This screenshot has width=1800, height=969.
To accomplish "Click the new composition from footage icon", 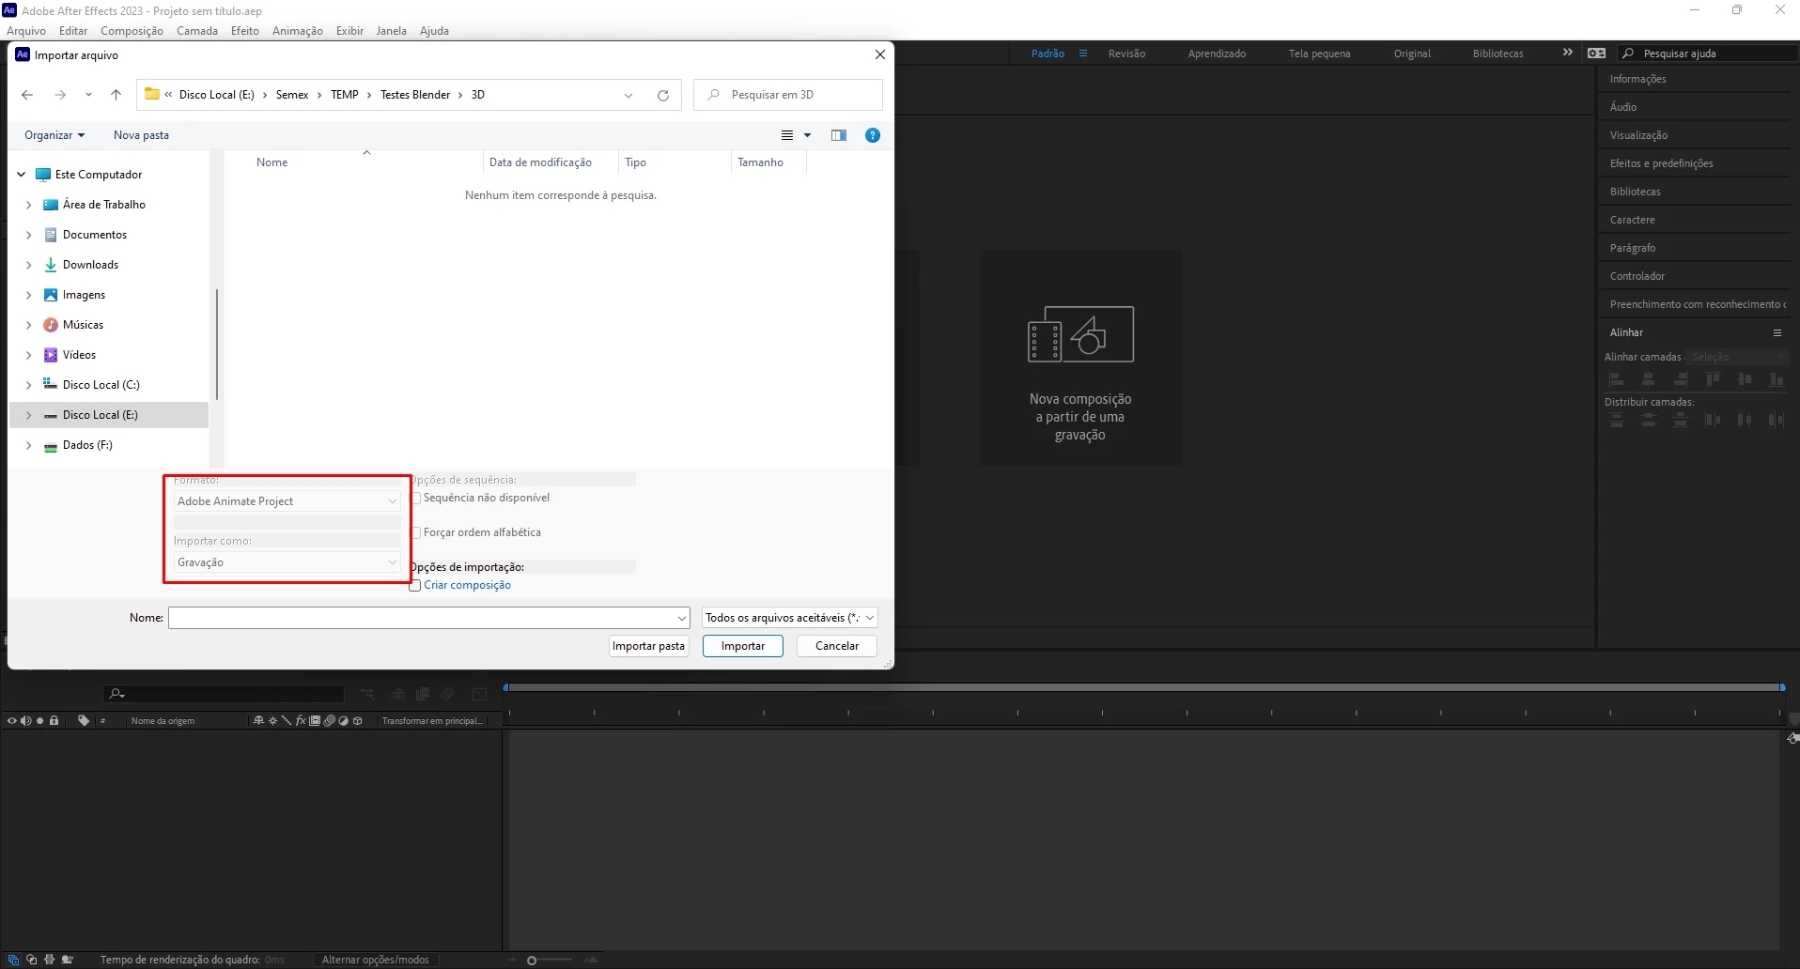I will (1080, 334).
